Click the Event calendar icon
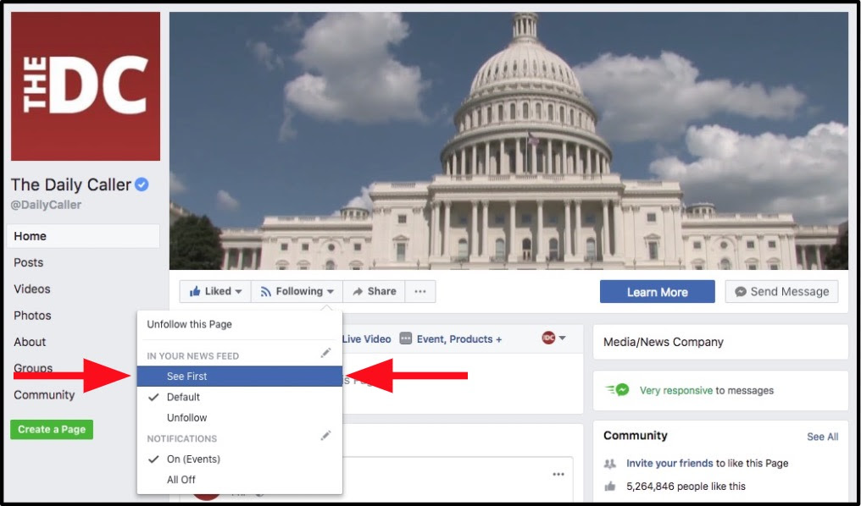The width and height of the screenshot is (861, 506). (406, 338)
